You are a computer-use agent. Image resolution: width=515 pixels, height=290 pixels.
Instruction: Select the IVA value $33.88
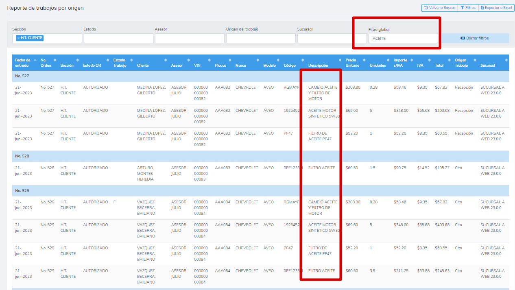[423, 270]
